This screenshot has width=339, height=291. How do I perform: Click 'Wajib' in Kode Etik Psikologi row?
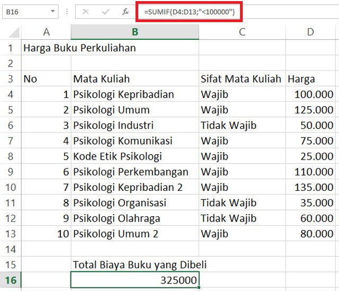coord(242,156)
